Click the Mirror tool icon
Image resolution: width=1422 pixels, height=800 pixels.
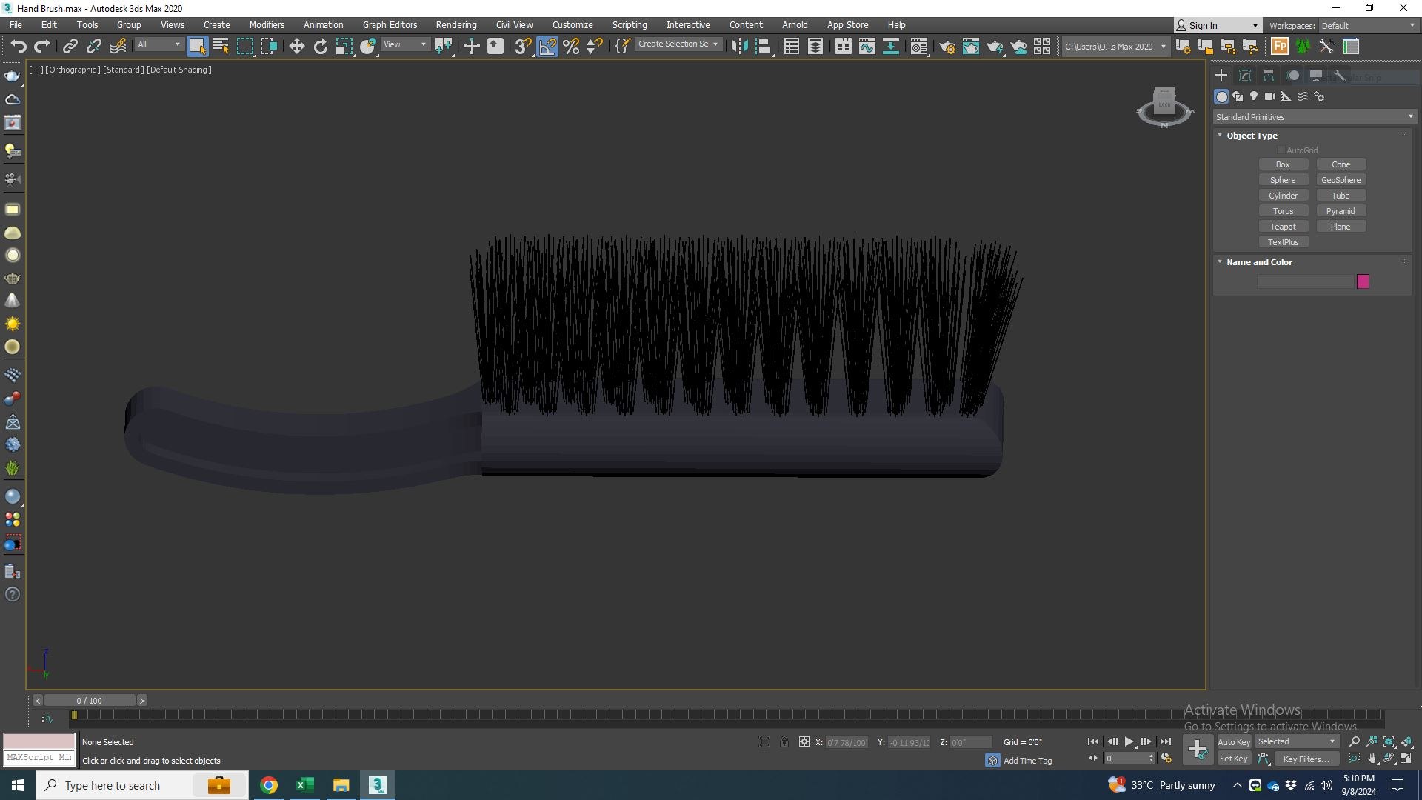[739, 47]
